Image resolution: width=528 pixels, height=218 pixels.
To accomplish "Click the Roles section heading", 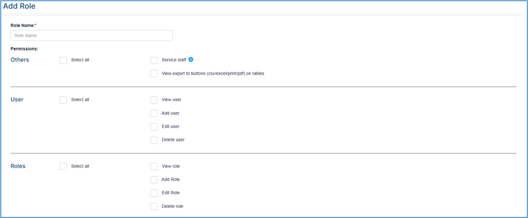I will click(x=18, y=166).
